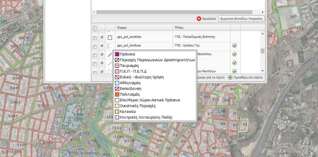Viewport: 318px width, 157px height.
Task: Click the Εμφάνιση Επιπέδων Υπηρεσίας button
Action: point(241,19)
